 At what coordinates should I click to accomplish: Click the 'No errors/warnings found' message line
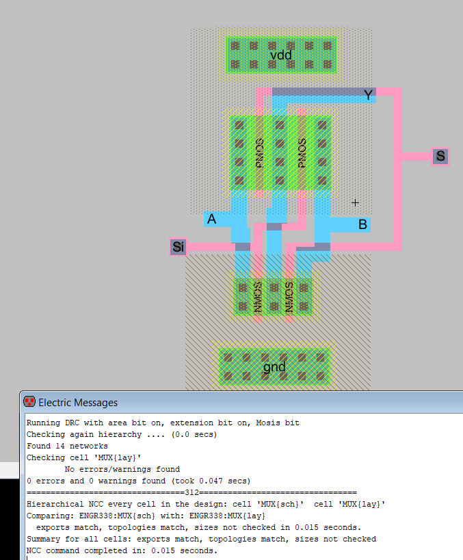(x=122, y=469)
